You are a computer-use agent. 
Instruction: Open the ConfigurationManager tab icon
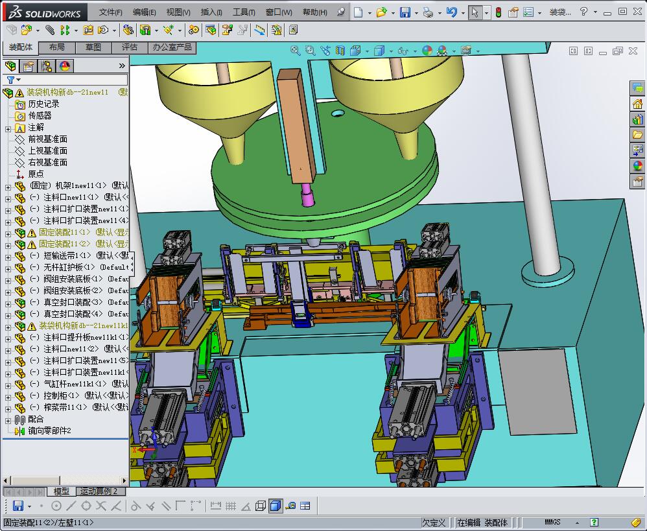tap(47, 66)
